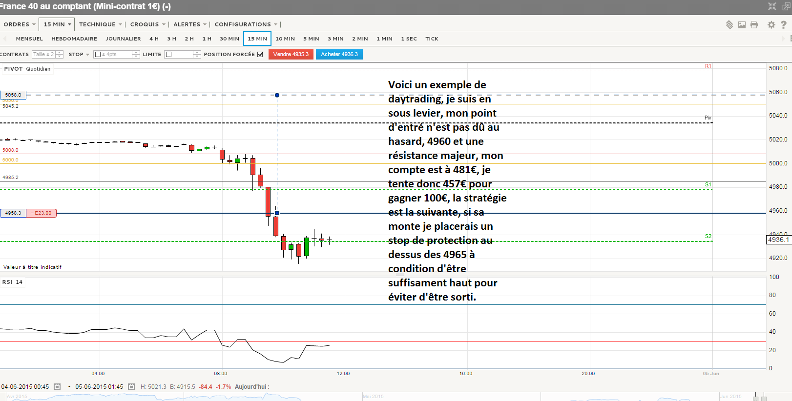Open the Croquis drawing menu

coord(147,24)
